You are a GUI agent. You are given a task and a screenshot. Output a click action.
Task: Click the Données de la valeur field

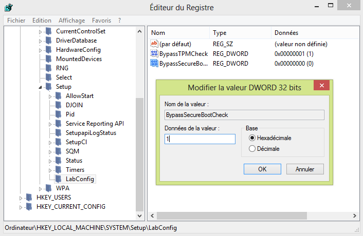click(200, 139)
